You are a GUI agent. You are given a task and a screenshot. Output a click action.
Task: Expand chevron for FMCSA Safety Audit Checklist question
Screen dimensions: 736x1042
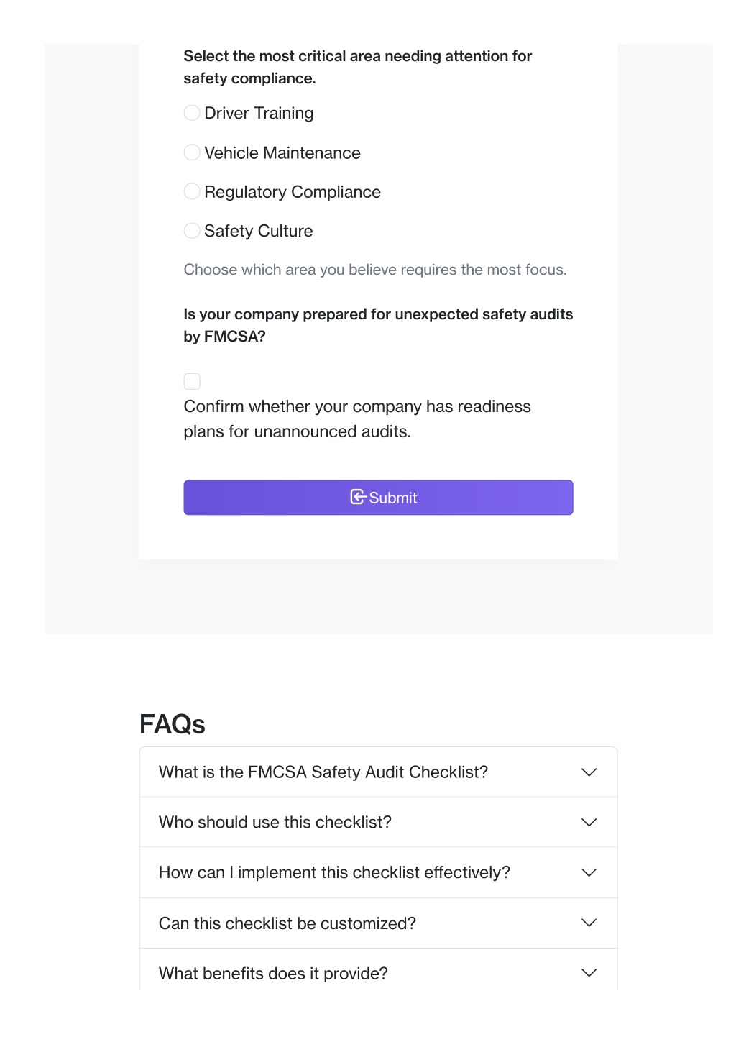pos(589,772)
